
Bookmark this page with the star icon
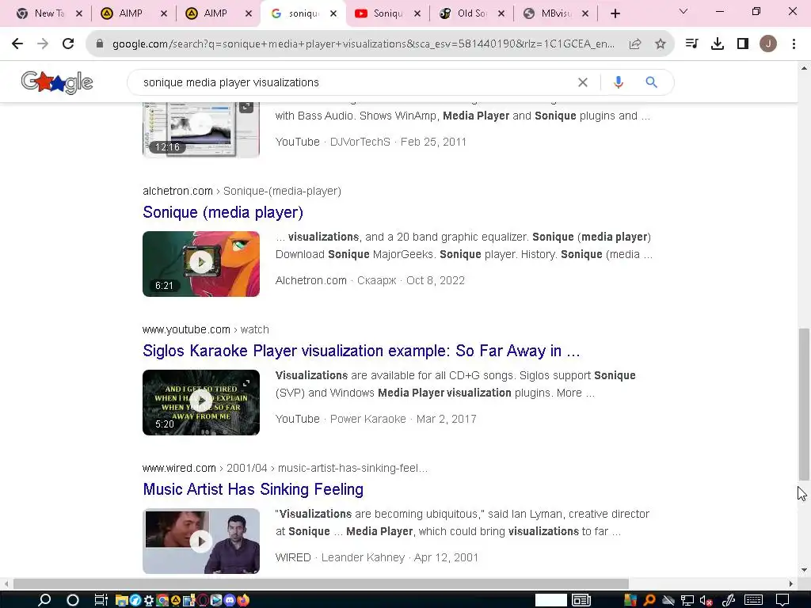661,44
